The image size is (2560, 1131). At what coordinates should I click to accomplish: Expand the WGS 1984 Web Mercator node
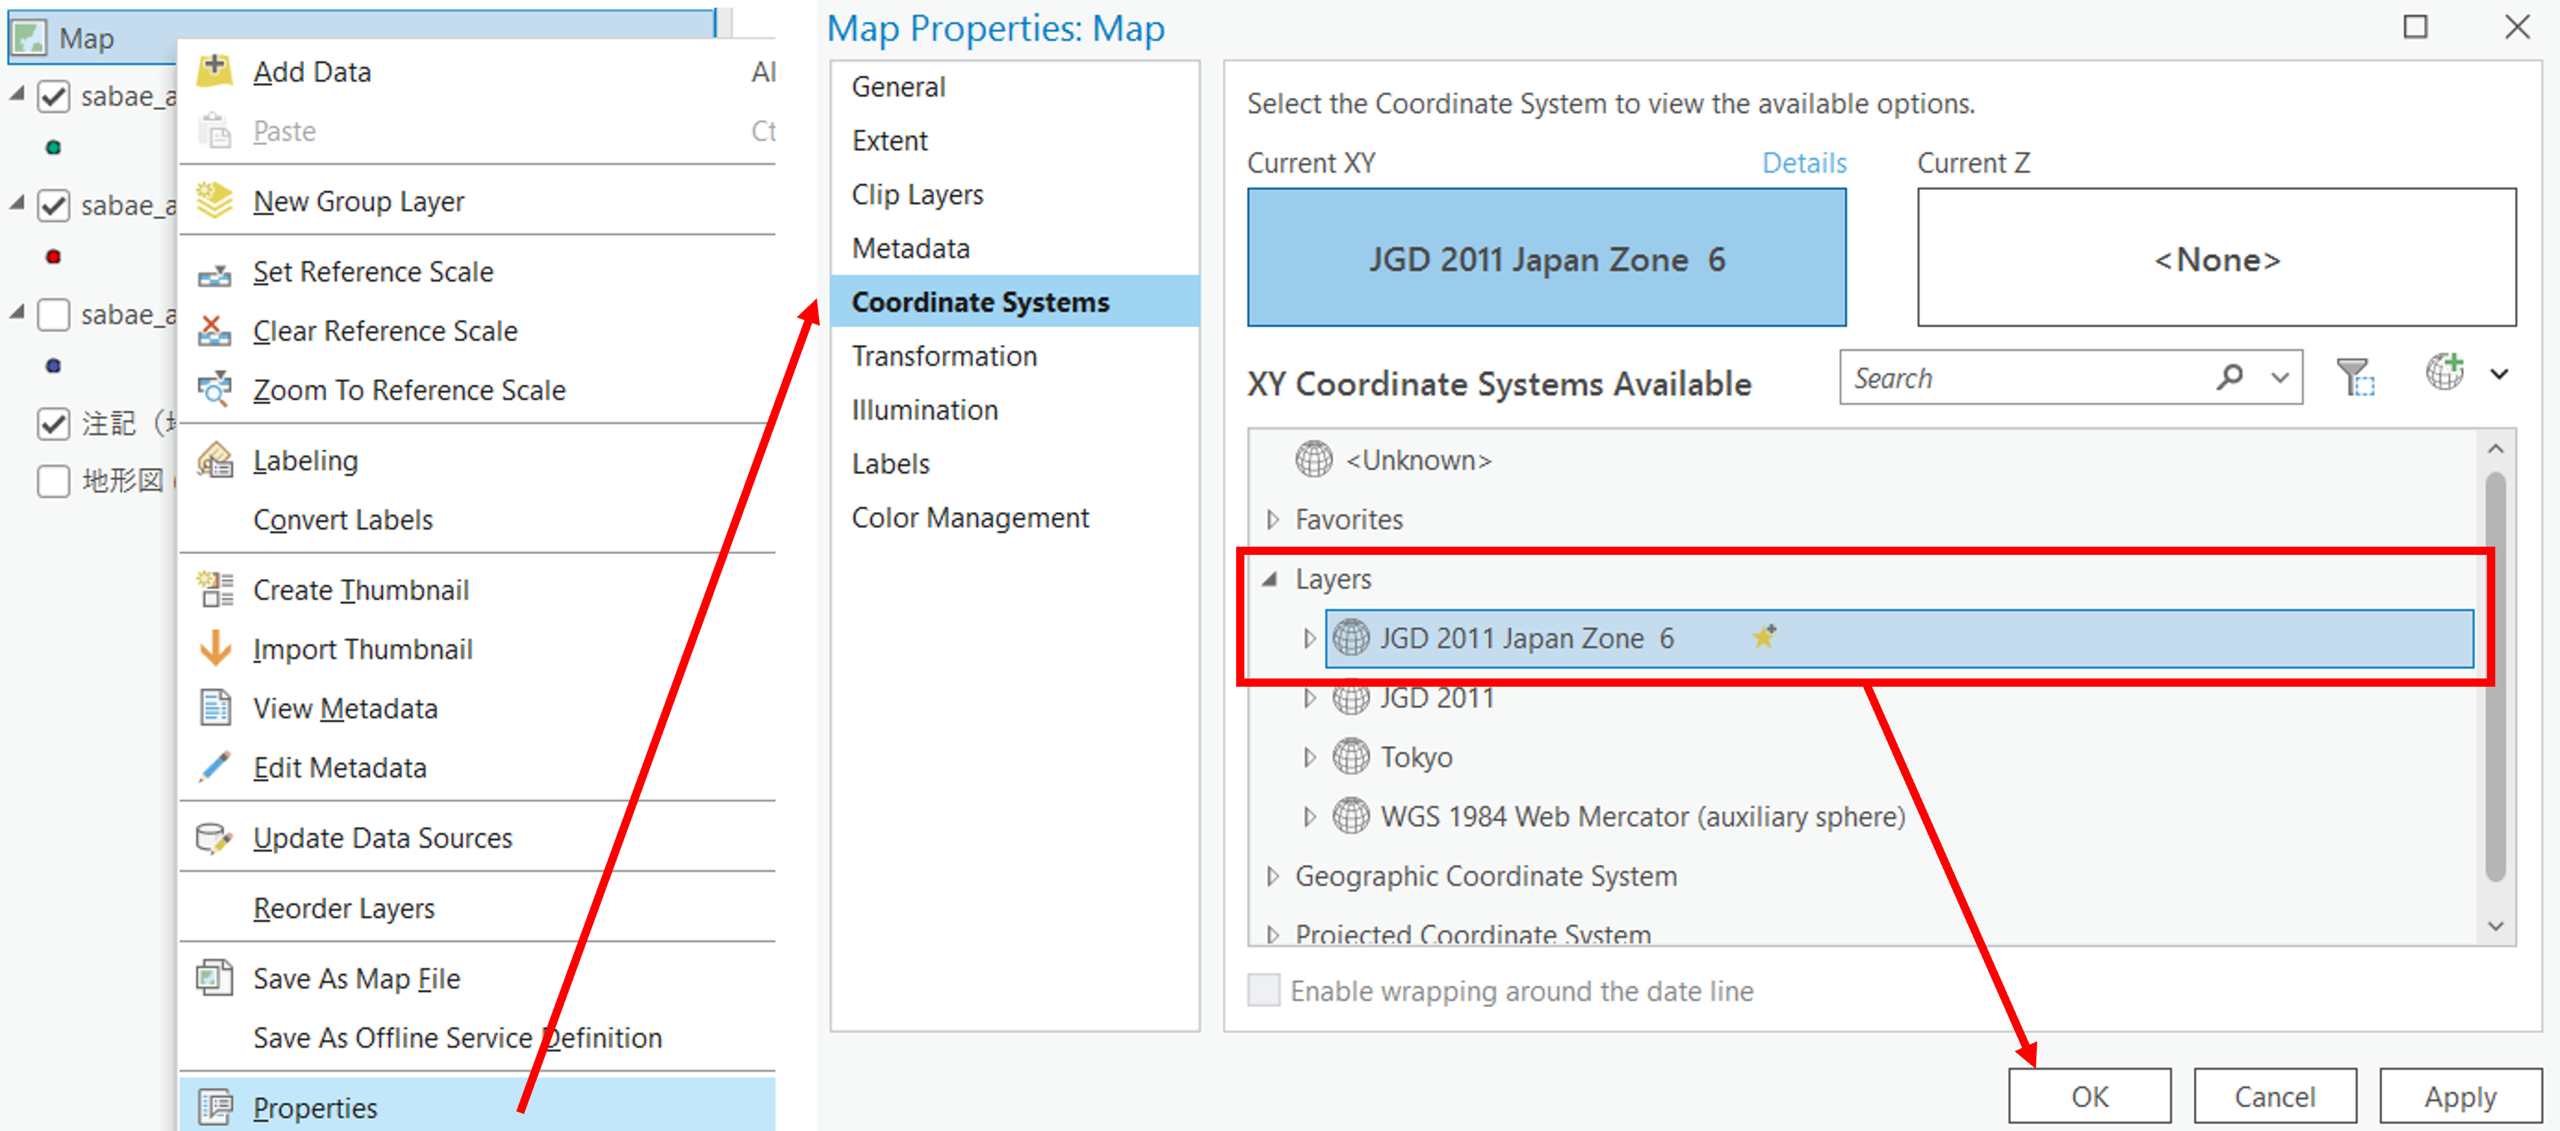(1310, 817)
